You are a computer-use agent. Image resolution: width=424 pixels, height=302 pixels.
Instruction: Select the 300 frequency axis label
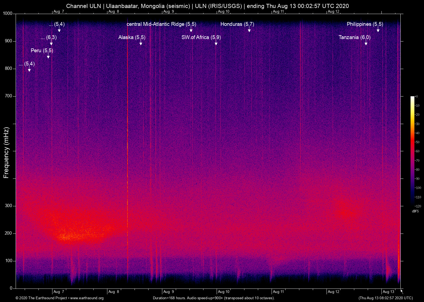click(9, 205)
